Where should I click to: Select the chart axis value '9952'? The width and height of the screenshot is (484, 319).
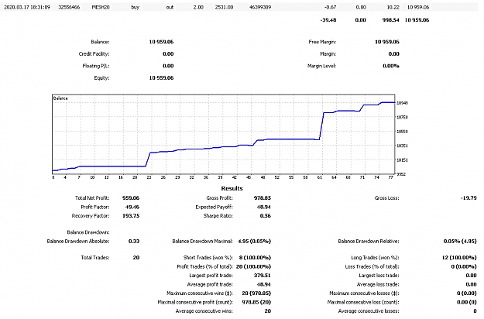pos(401,174)
